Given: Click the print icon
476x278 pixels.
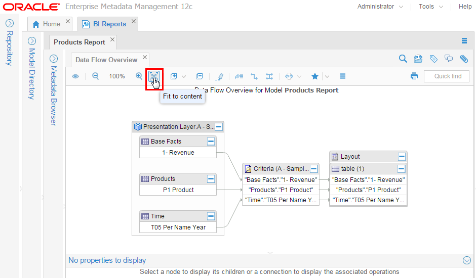Looking at the screenshot, I should coord(414,76).
